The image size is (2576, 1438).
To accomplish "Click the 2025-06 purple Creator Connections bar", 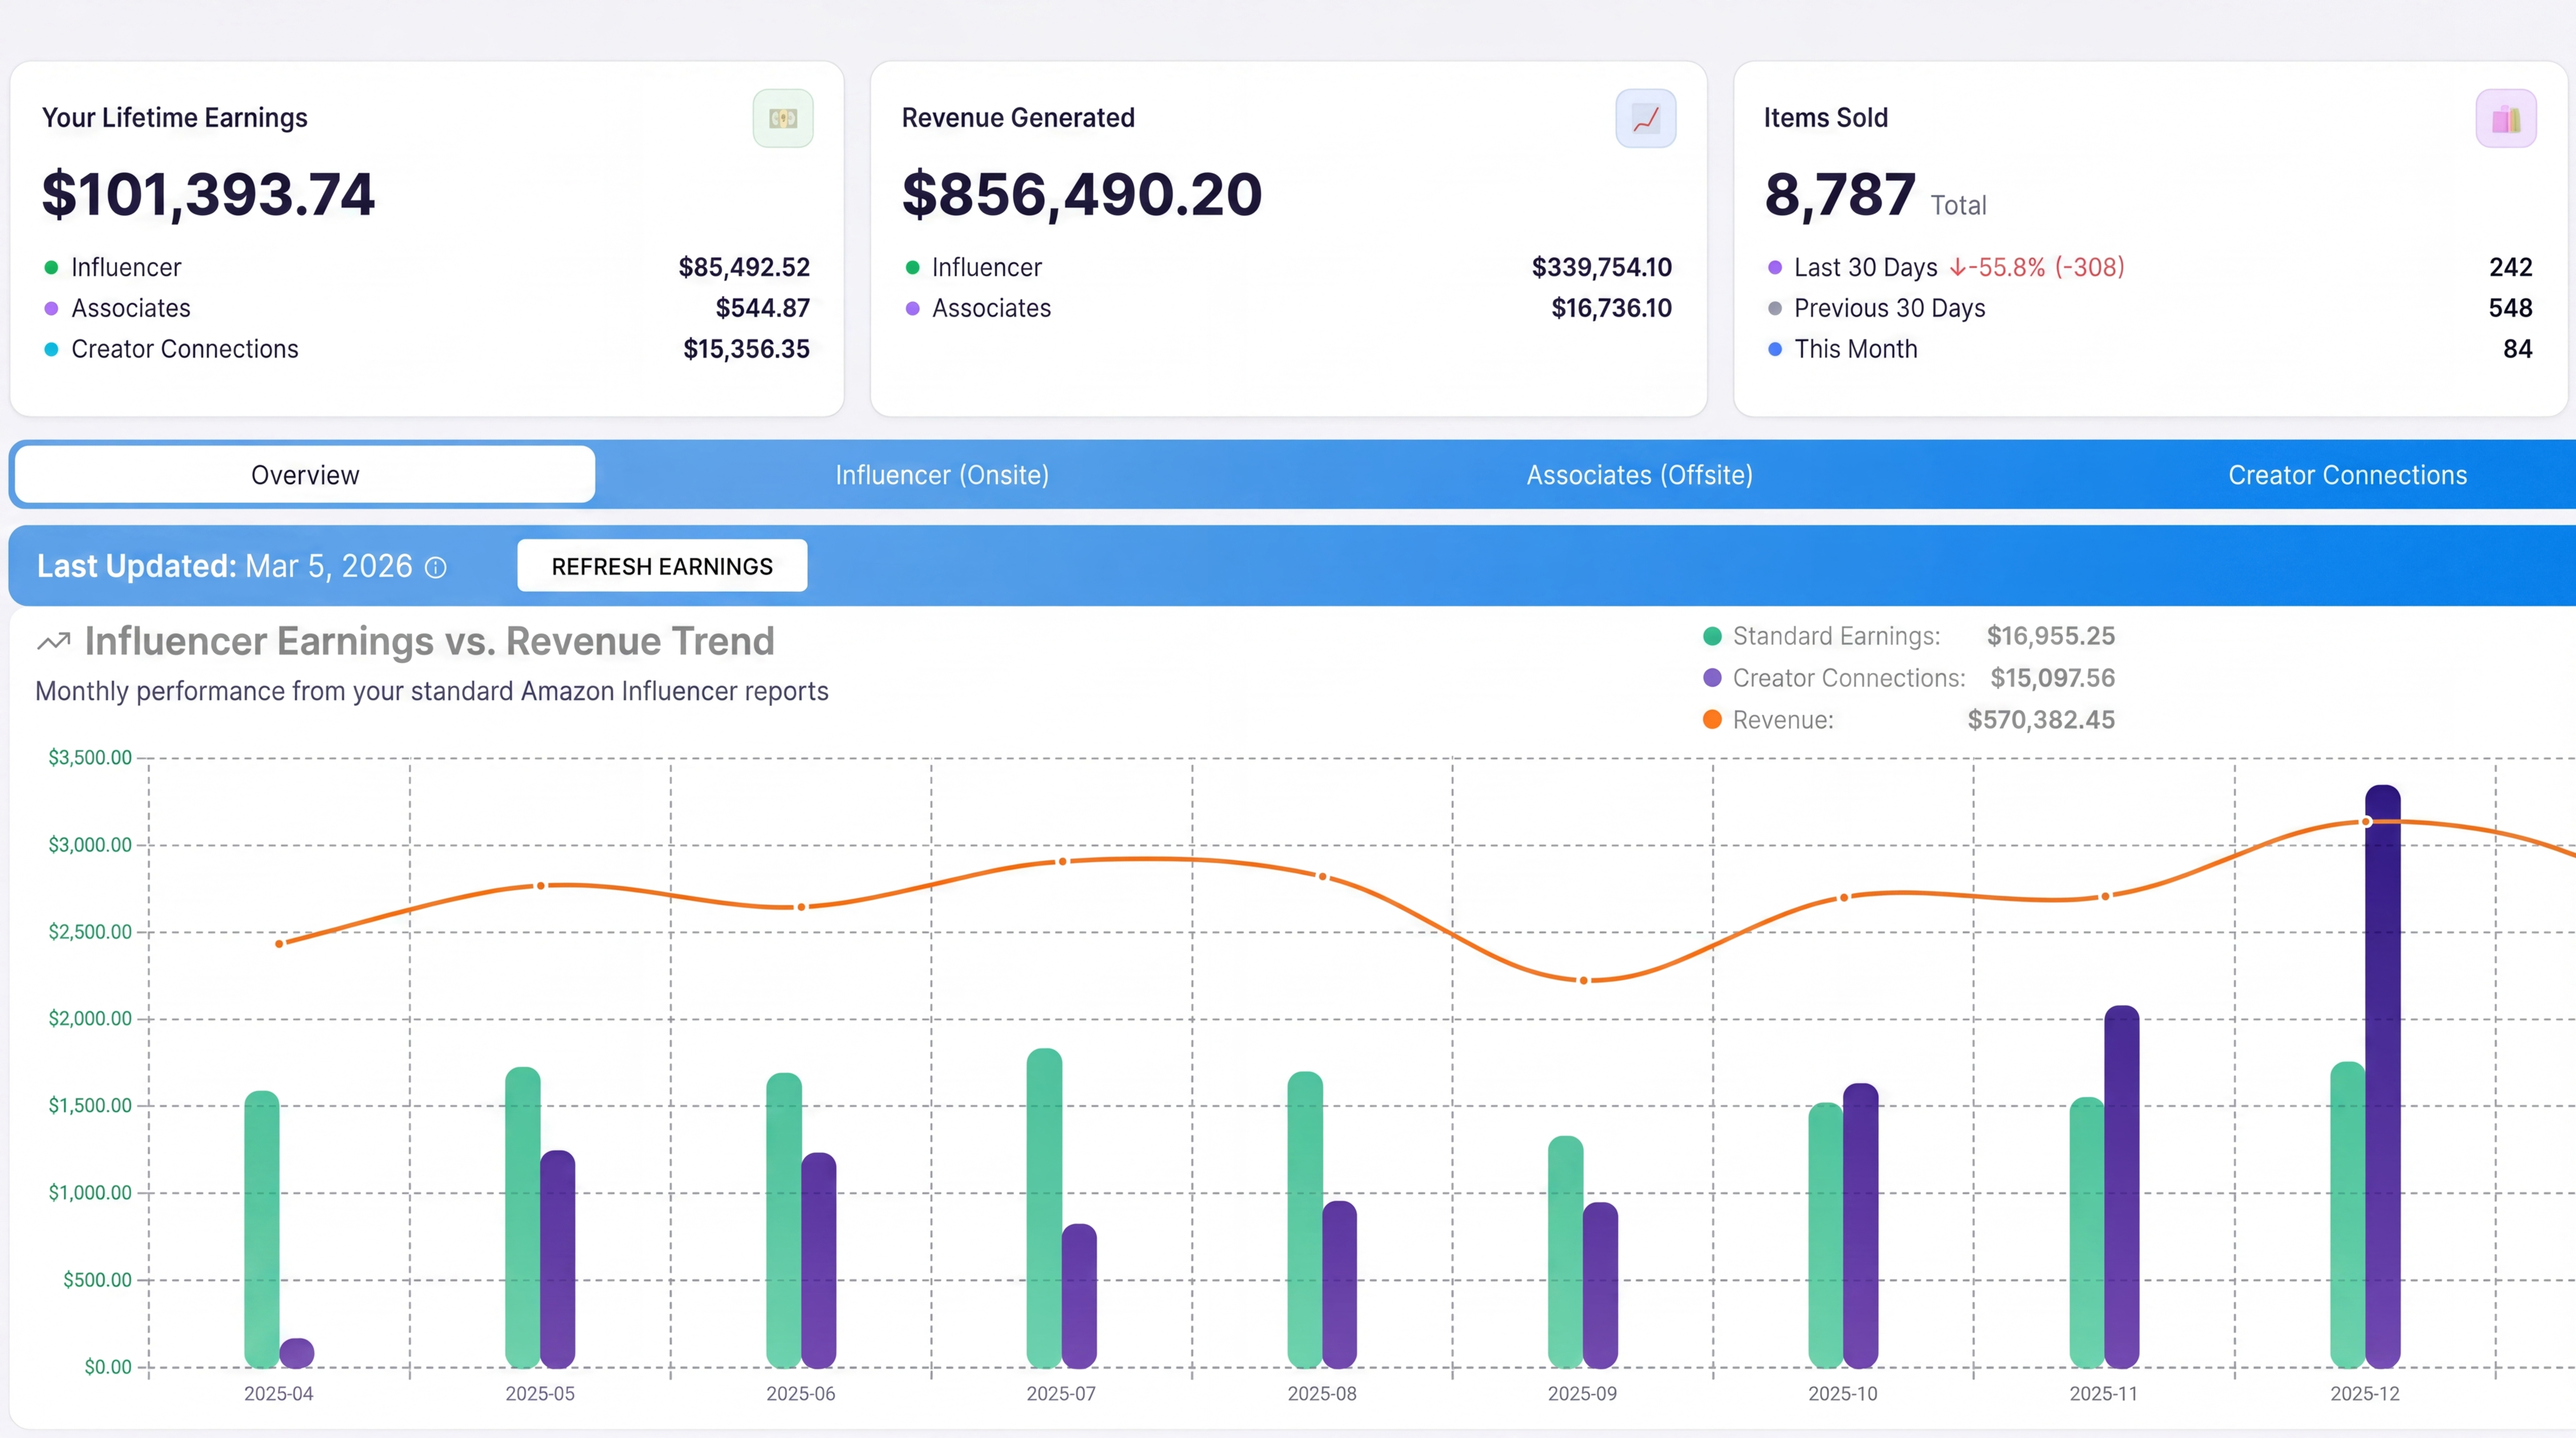I will point(819,1260).
